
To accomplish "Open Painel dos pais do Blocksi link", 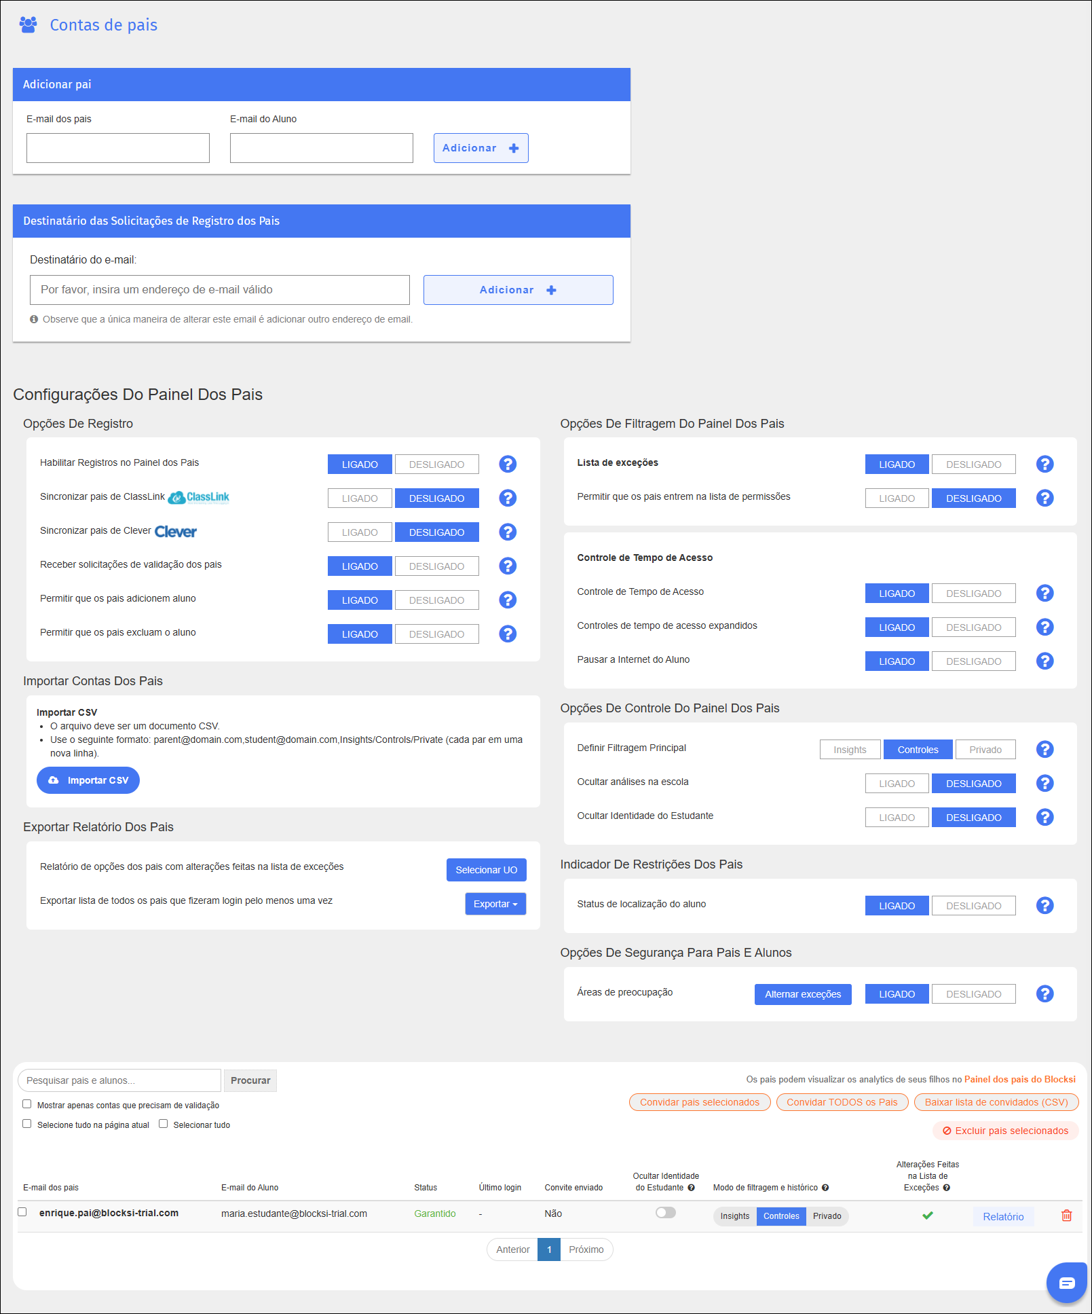I will coord(1020,1079).
